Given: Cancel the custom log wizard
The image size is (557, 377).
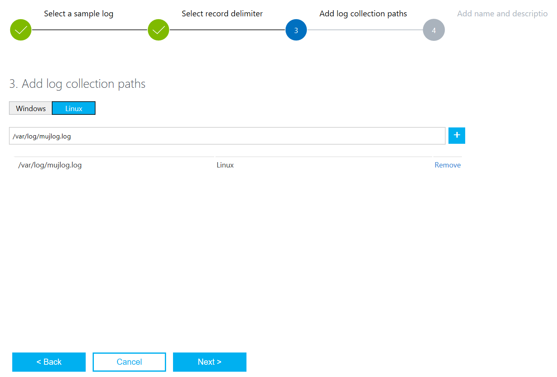Looking at the screenshot, I should 129,362.
